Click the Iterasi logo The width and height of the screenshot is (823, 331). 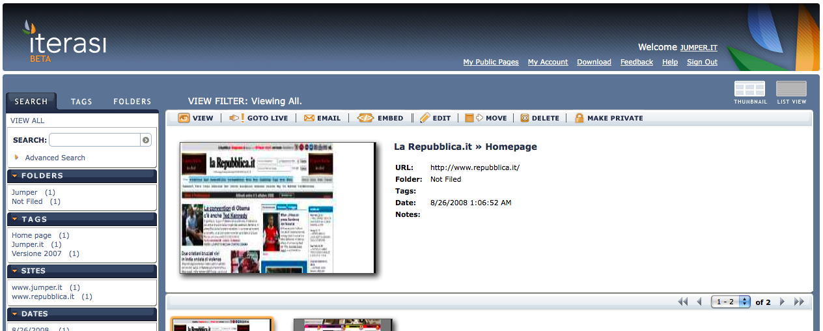(x=64, y=41)
